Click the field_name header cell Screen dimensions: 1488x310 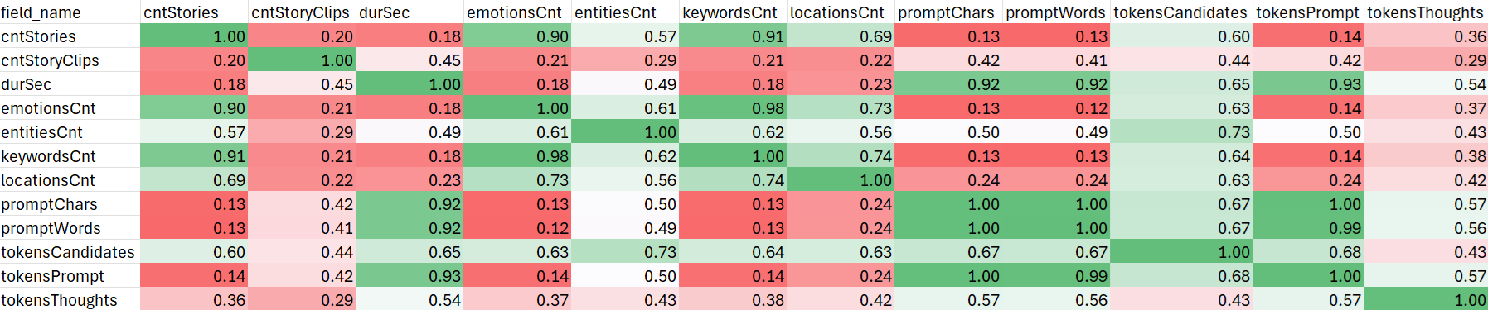70,12
